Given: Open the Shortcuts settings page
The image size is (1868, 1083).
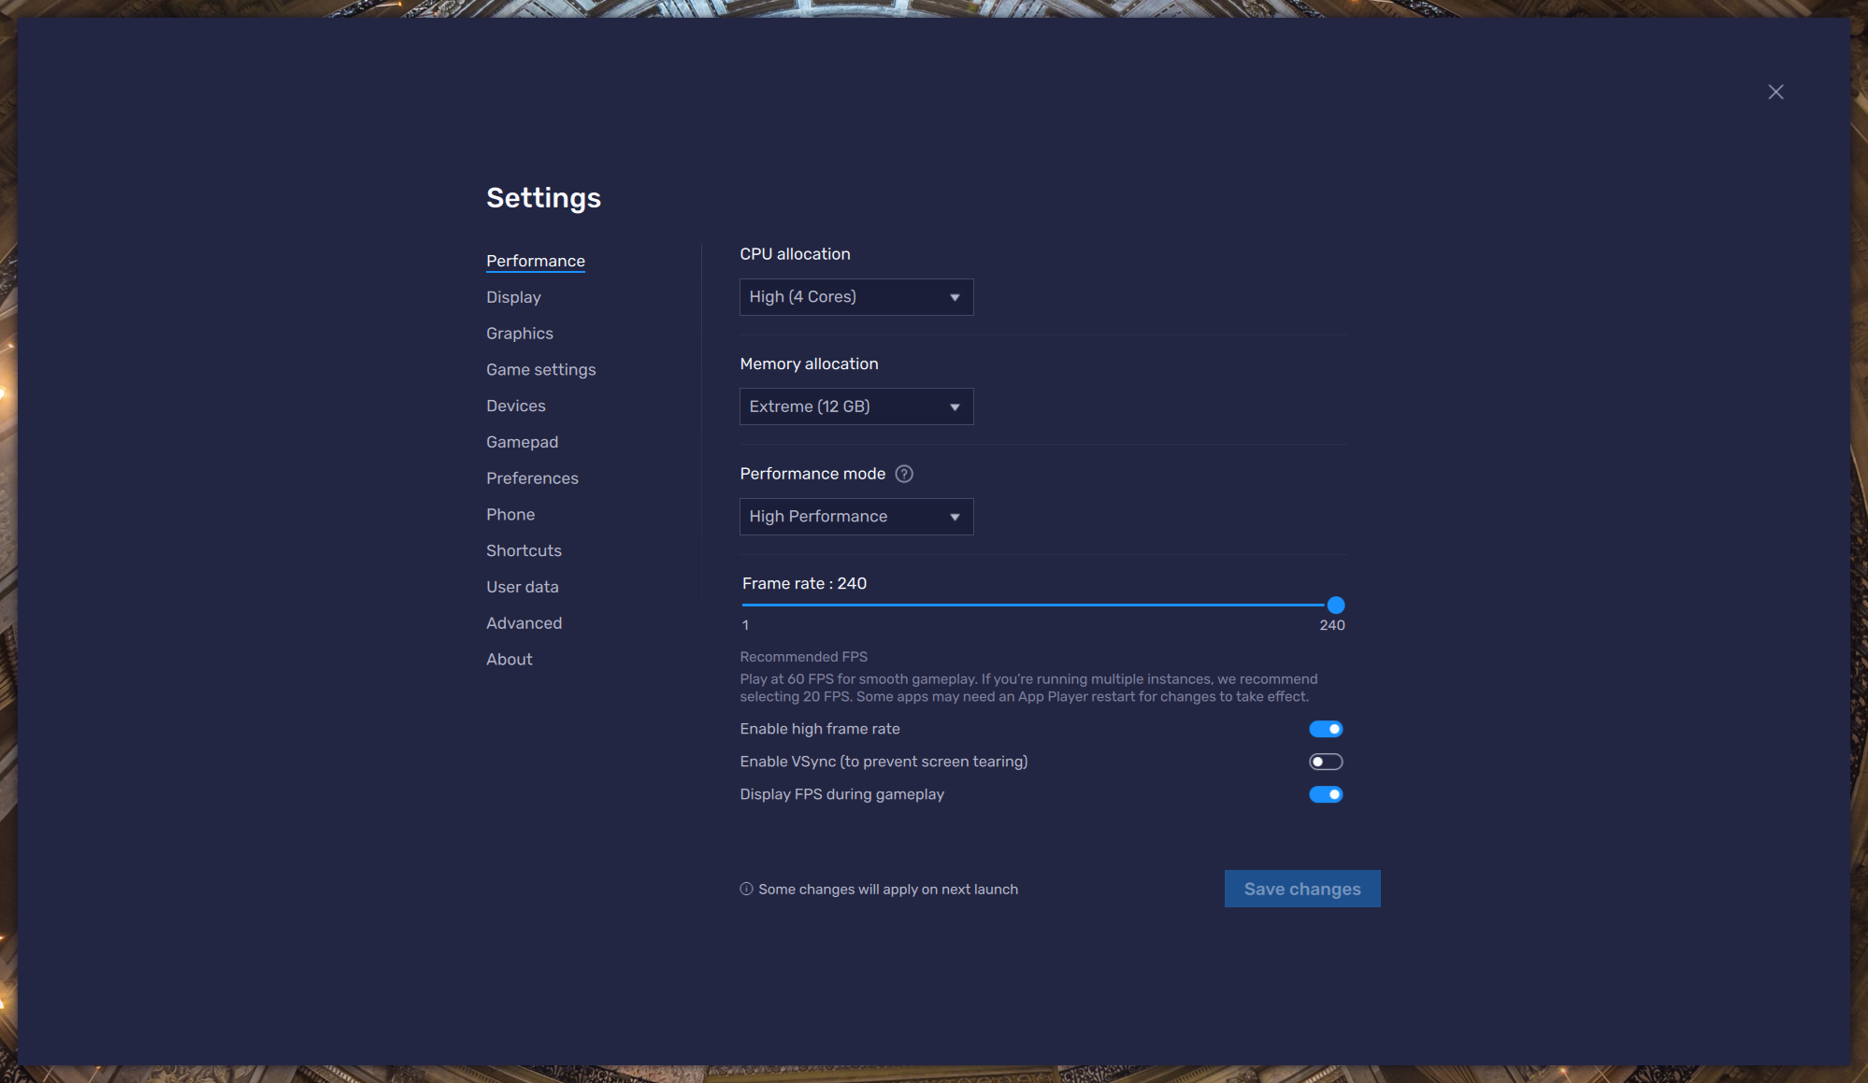Looking at the screenshot, I should tap(524, 550).
